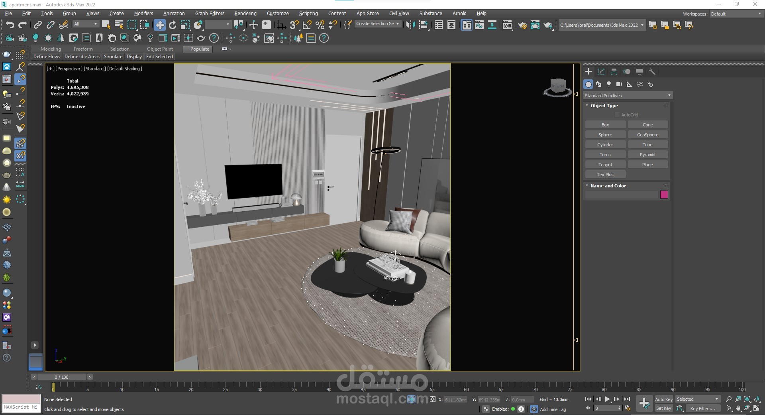Toggle Set Key animation mode
The image size is (765, 415).
pyautogui.click(x=663, y=408)
